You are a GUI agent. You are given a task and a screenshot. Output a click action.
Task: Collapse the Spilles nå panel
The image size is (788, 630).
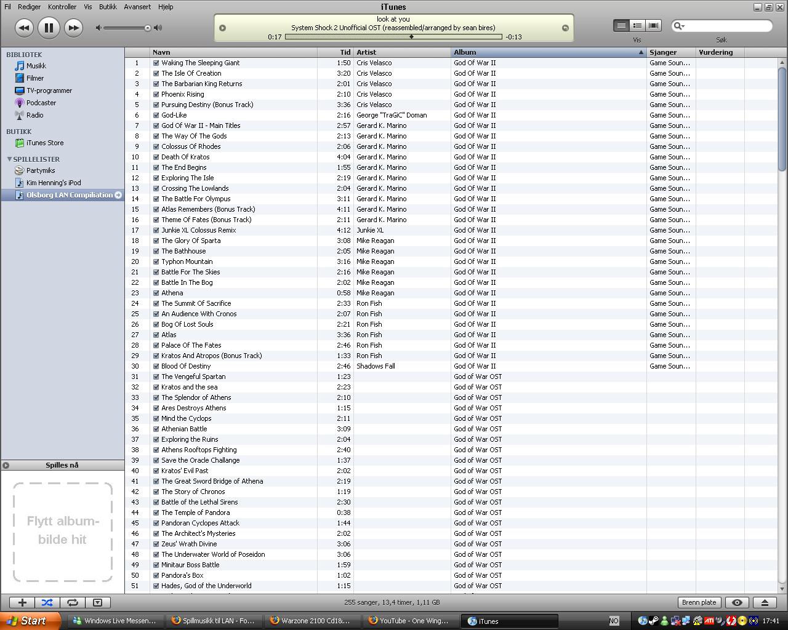(x=6, y=465)
